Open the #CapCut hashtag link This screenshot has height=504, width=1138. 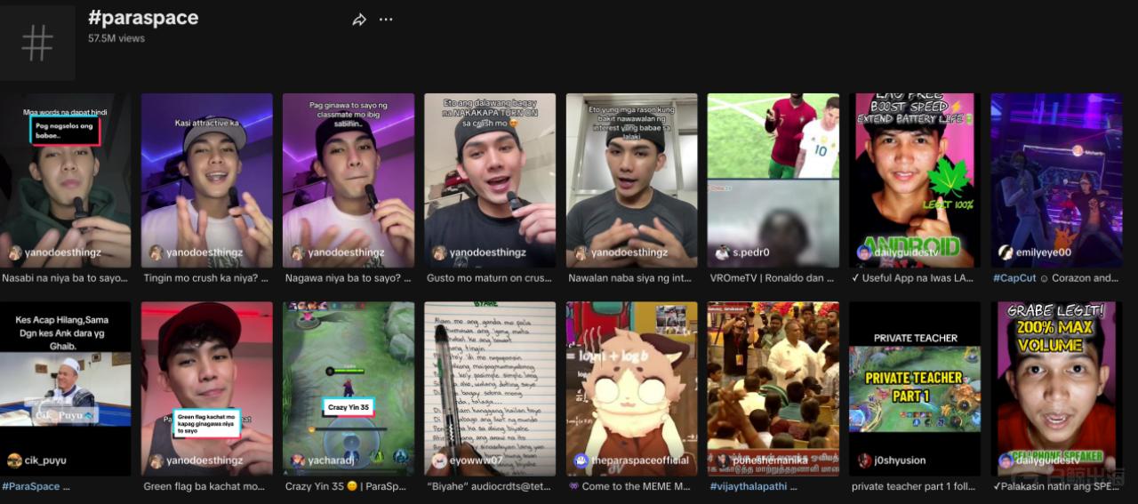tap(1014, 278)
